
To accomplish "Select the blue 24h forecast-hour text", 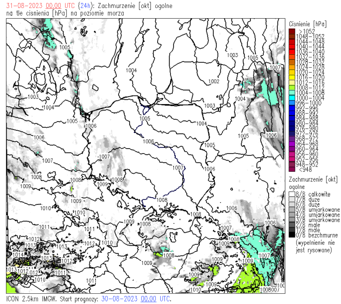I will pos(85,6).
